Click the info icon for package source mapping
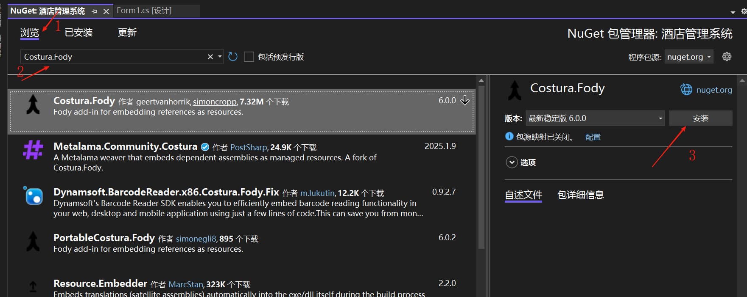This screenshot has height=297, width=747. (509, 136)
